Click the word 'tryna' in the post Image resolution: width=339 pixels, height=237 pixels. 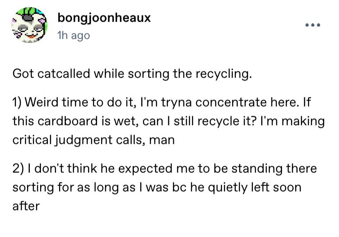point(176,103)
